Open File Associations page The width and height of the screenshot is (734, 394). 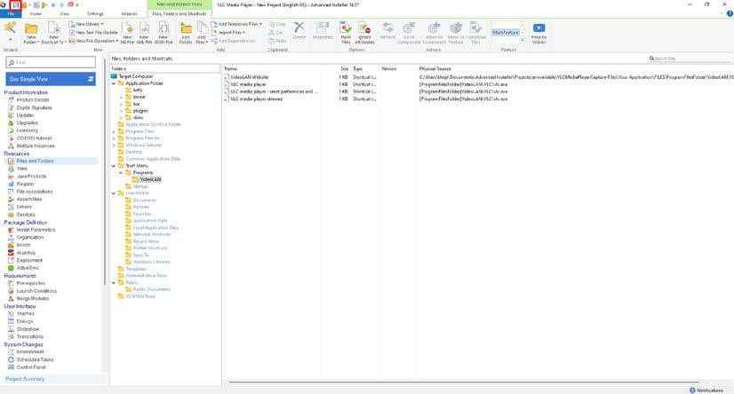(x=34, y=192)
